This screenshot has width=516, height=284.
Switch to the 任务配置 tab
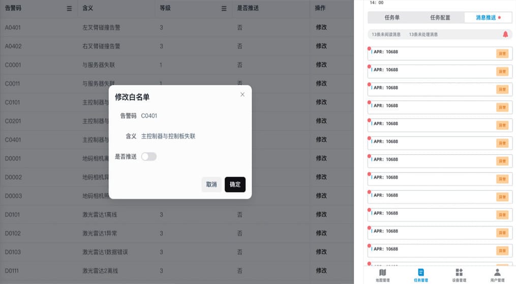pyautogui.click(x=440, y=18)
